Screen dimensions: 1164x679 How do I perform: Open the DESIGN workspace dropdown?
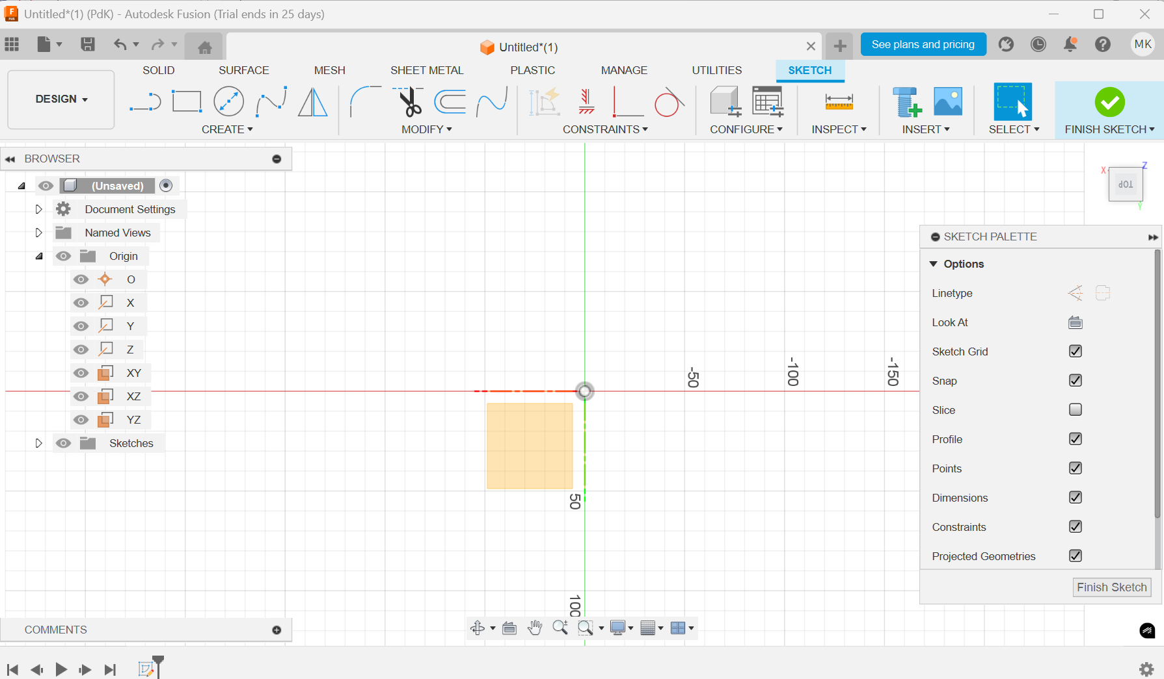click(61, 99)
